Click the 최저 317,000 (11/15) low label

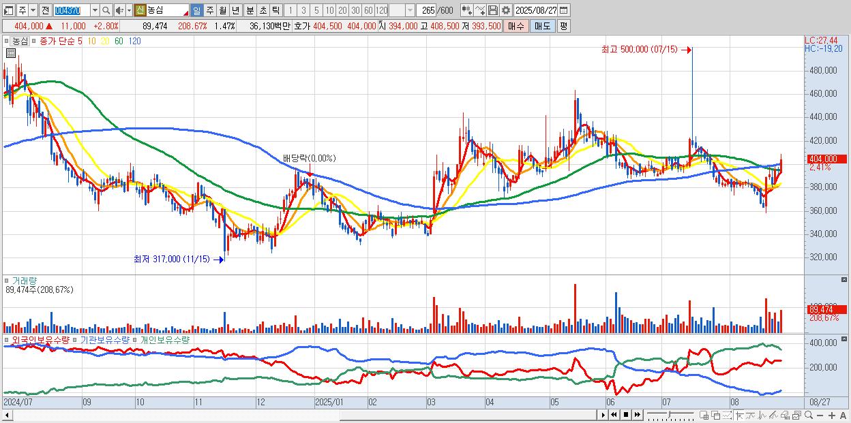click(x=173, y=259)
